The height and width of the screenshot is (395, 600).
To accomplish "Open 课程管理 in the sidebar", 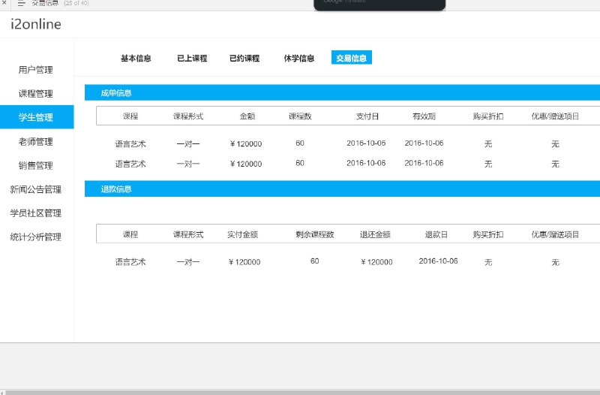I will coord(35,93).
